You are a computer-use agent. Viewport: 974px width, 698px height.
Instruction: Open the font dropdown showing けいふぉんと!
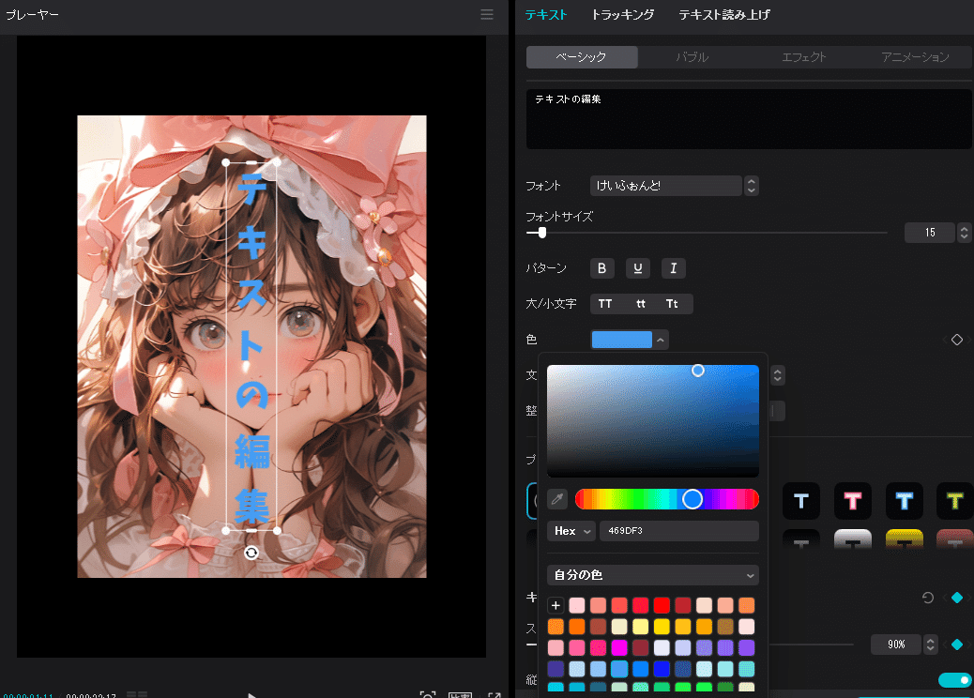[x=666, y=186]
